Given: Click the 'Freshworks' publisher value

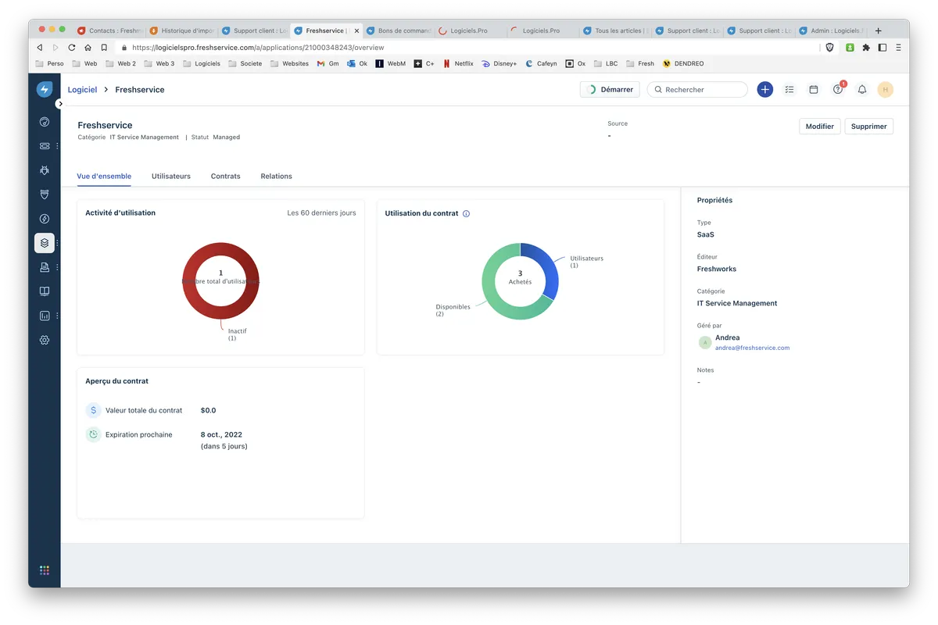Looking at the screenshot, I should (x=717, y=269).
